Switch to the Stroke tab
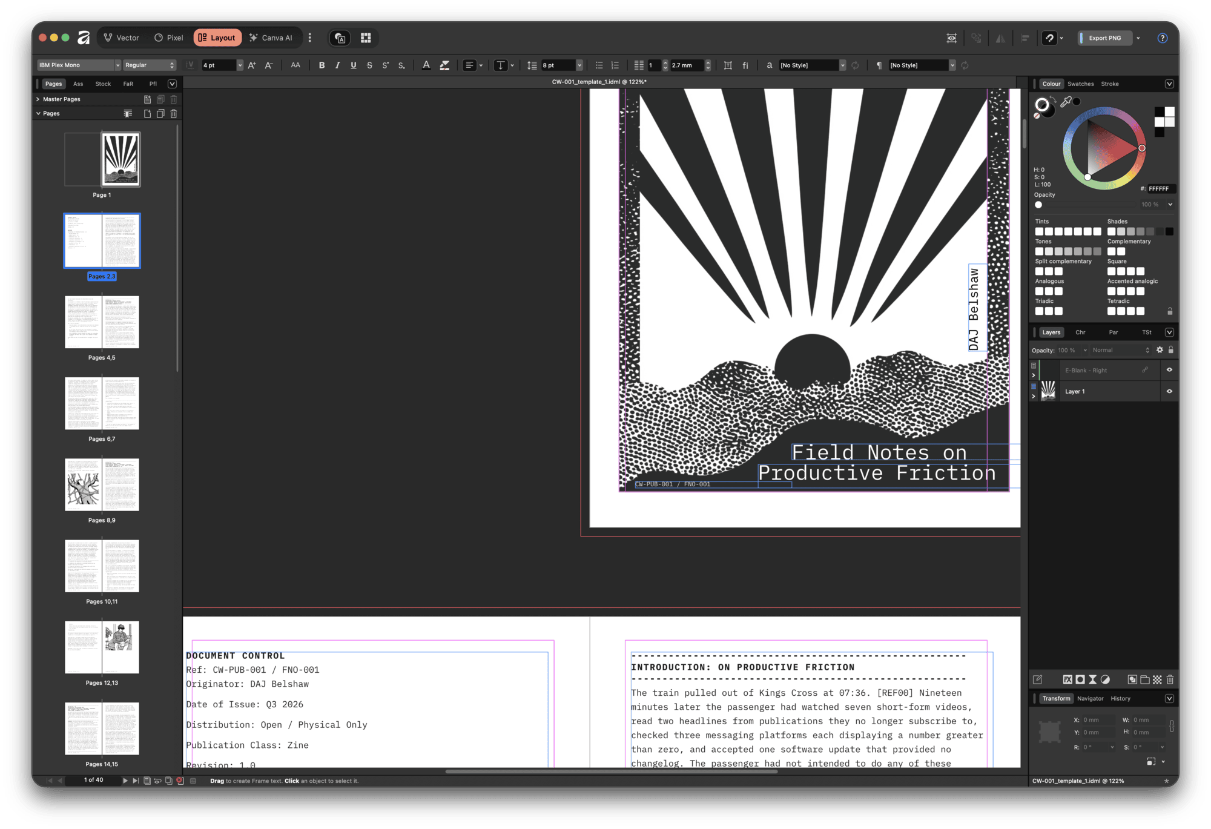This screenshot has width=1211, height=829. click(1109, 84)
